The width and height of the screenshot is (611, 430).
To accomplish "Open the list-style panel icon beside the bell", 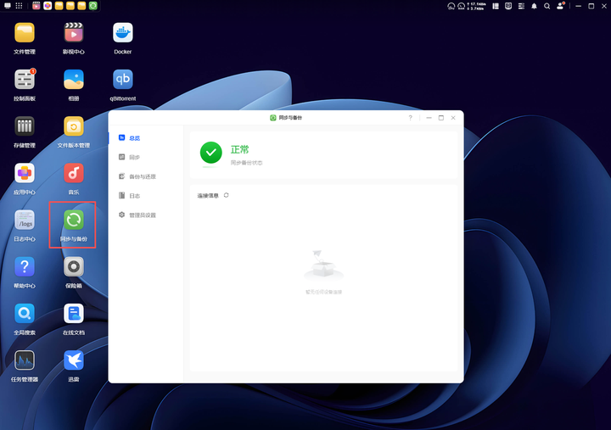I will click(x=521, y=6).
